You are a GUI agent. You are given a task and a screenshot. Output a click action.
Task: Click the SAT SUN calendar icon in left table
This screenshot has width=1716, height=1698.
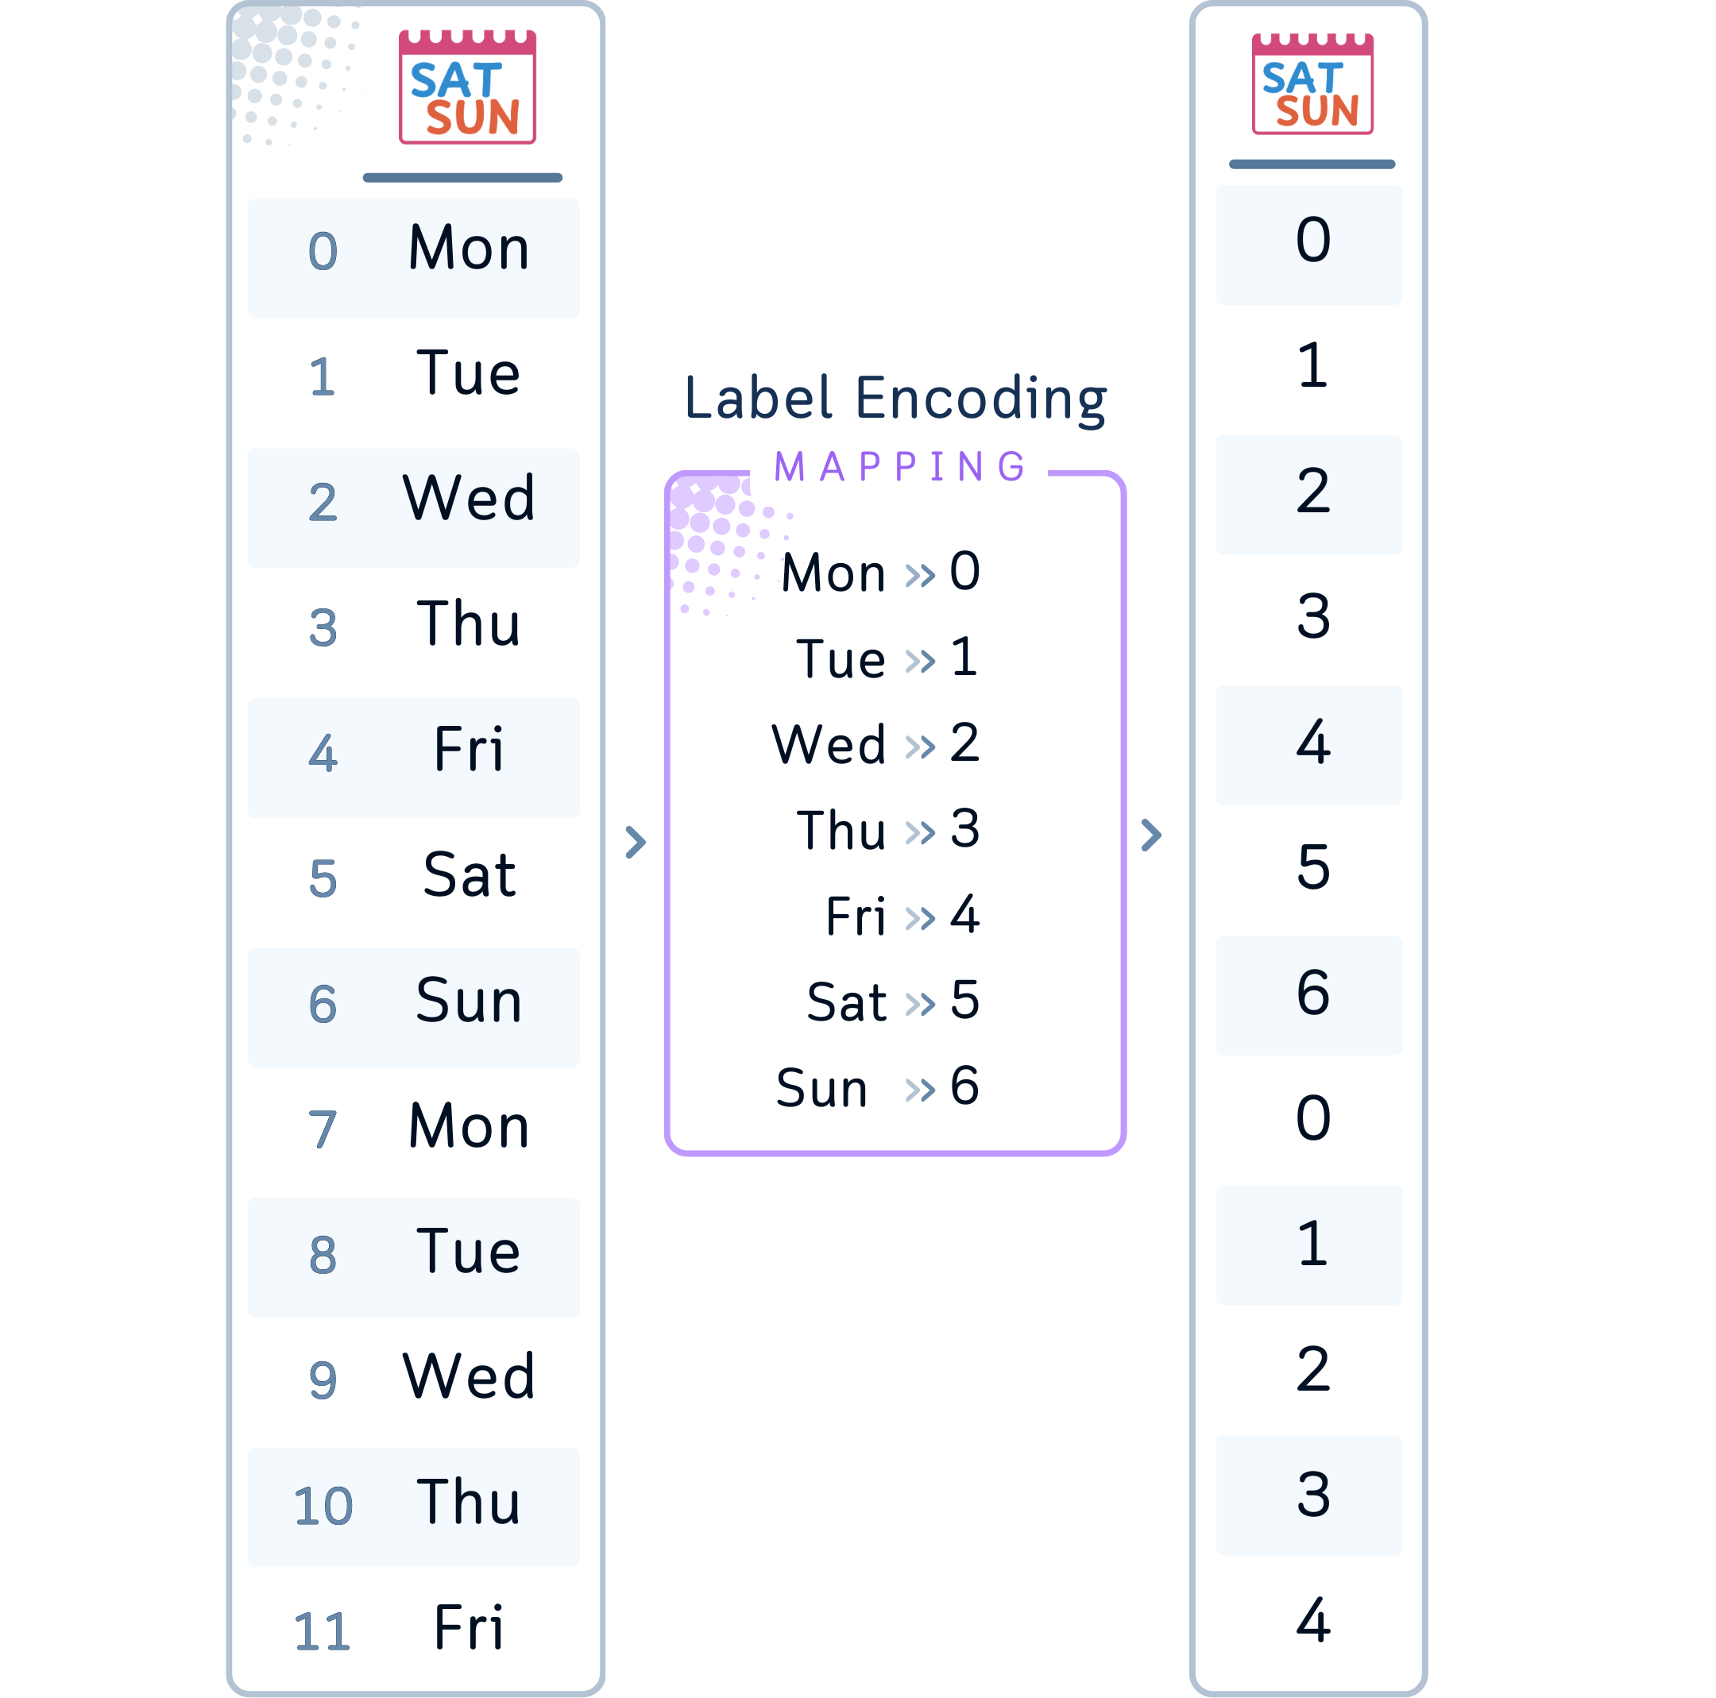(x=467, y=87)
